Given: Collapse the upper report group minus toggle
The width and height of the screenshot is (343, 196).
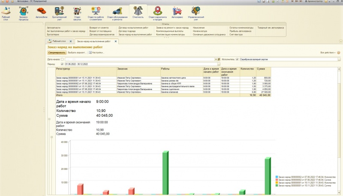Looking at the screenshot, I should point(49,119).
